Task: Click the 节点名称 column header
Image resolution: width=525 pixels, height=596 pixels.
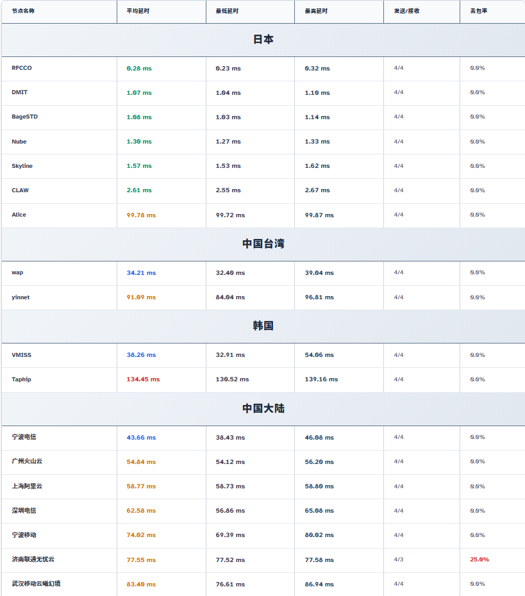Action: click(23, 11)
